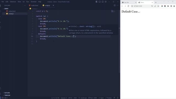Click square extension icon beside puzzle icon

[x=165, y=6]
